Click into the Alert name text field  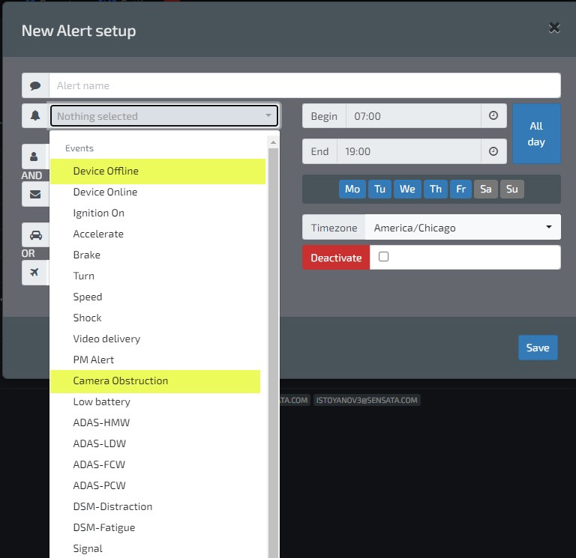click(x=304, y=85)
